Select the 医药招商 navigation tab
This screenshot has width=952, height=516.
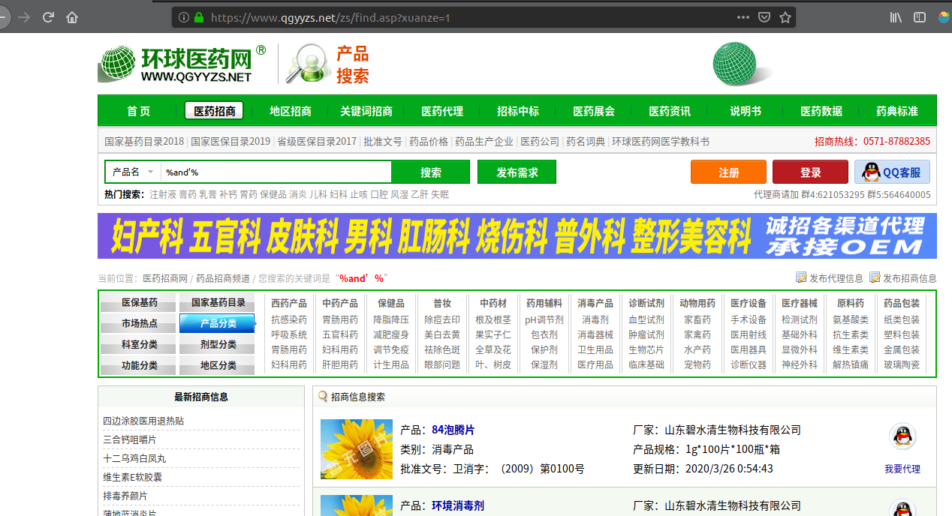(214, 111)
